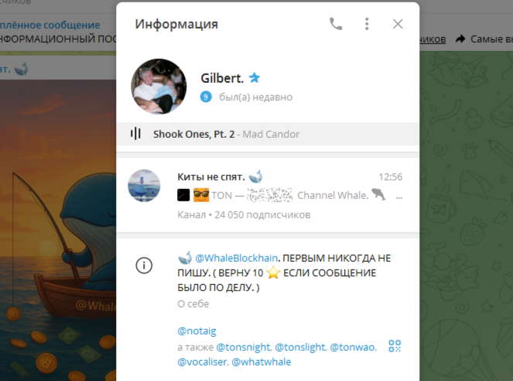Open the whale fishing image in the background chat
Screen dimensions: 513x381
click(58, 231)
